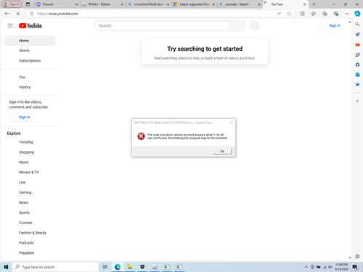This screenshot has width=363, height=272.
Task: Click the taskbar Type here to search box
Action: click(x=55, y=267)
